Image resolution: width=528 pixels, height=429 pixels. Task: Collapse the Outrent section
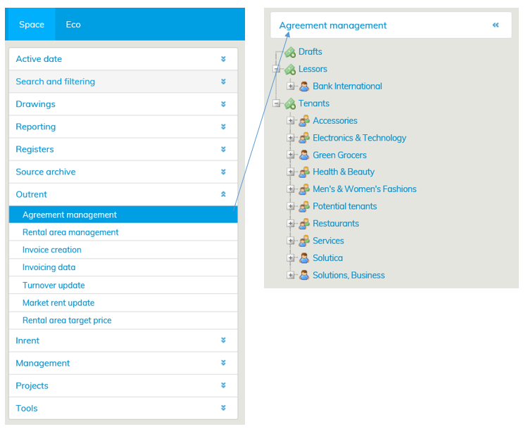(x=223, y=194)
